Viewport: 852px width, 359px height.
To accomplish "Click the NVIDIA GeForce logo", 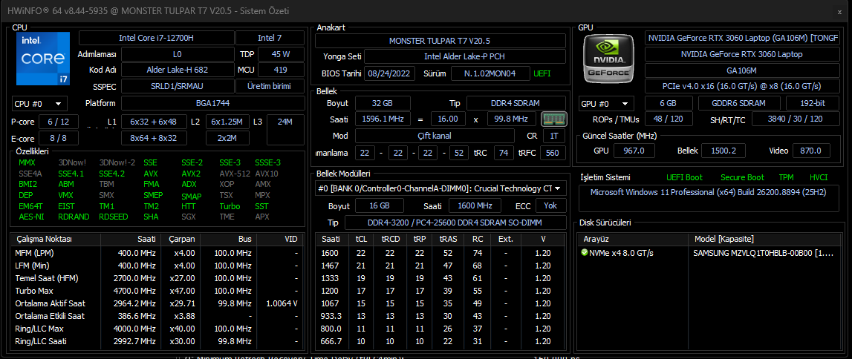I will [608, 58].
